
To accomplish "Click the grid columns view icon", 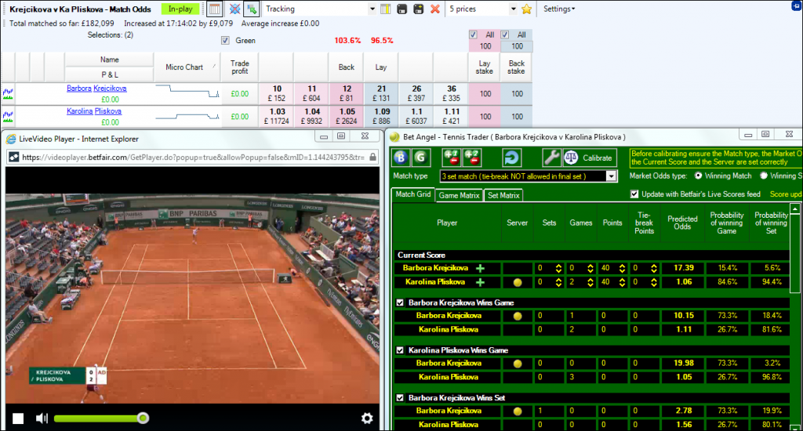I will coord(215,9).
